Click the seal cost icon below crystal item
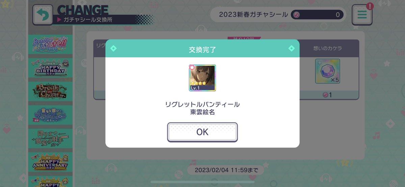Screen dimensions: 405x187 [325, 95]
